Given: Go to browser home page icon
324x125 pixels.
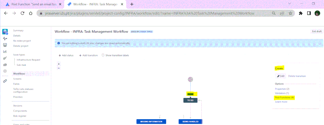Looking at the screenshot, I should pos(30,13).
